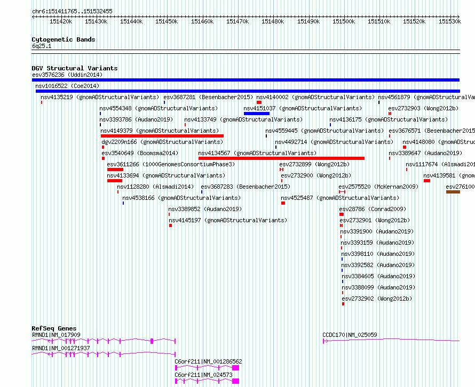
Task: Open variant label esv3540649 (Boomsma2014)
Action: click(x=140, y=153)
